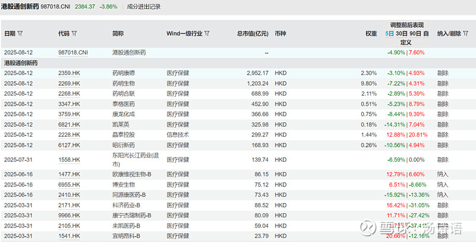Screen dimensions: 476x243
Task: Select the 东阳光长江药业(退市) name cell
Action: (136, 160)
